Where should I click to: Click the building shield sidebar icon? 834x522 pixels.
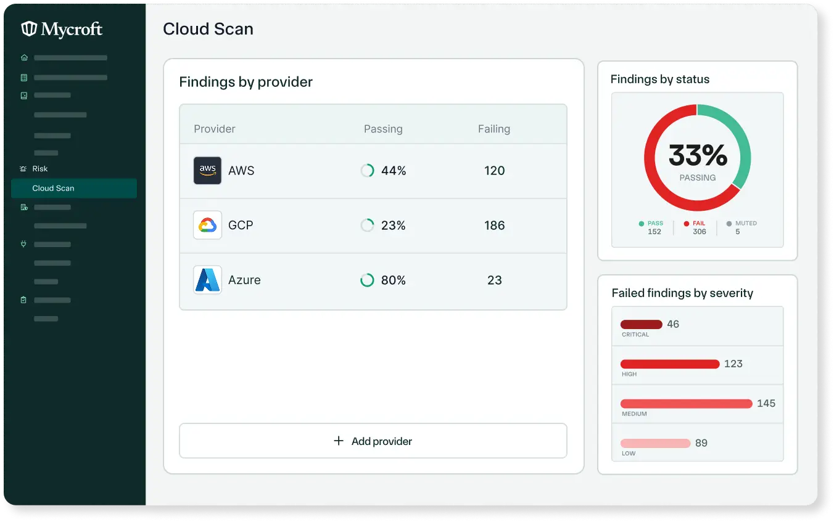pyautogui.click(x=24, y=207)
